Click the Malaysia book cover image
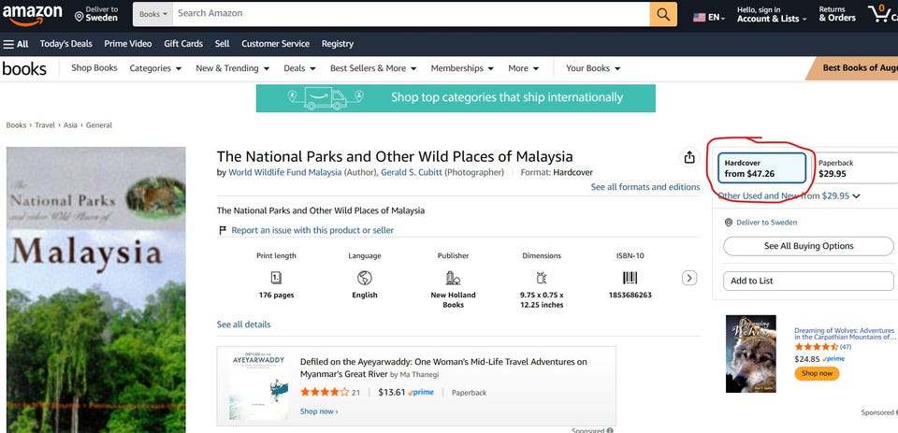The height and width of the screenshot is (433, 898). coord(96,290)
